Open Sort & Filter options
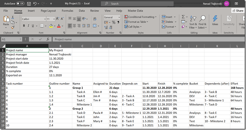This screenshot has width=246, height=130. [193, 21]
